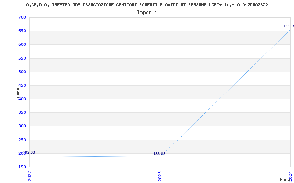
Task: Click the 150 y-axis tick label
Action: click(22, 167)
